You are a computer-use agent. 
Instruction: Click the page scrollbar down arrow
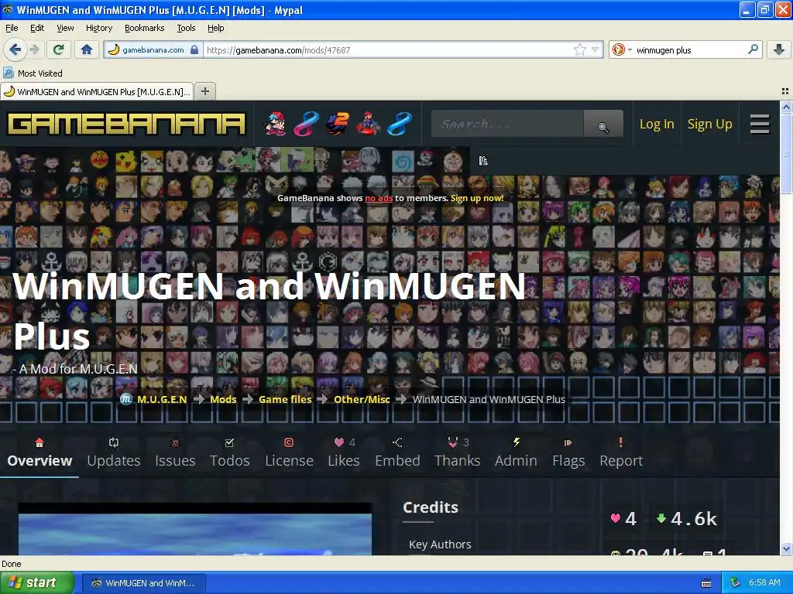point(786,549)
